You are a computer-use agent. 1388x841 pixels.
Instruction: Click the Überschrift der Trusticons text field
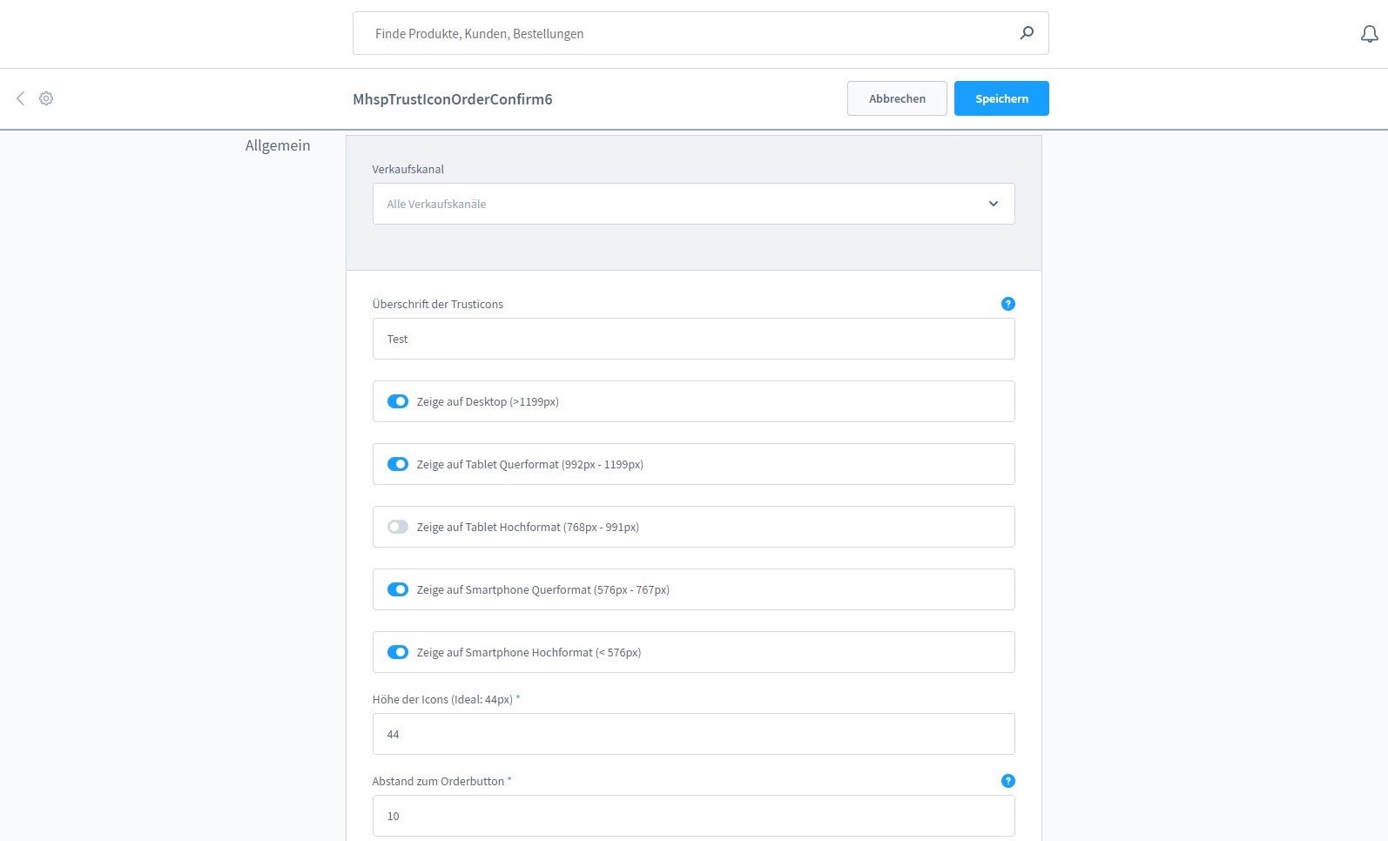click(x=693, y=339)
